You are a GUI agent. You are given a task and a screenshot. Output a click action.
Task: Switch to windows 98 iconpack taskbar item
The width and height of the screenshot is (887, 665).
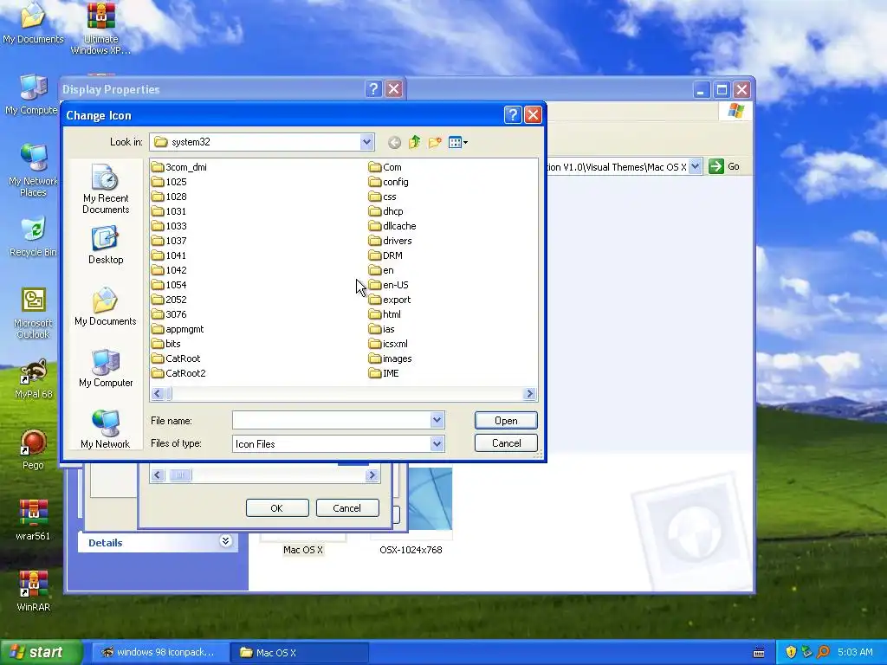tap(159, 652)
